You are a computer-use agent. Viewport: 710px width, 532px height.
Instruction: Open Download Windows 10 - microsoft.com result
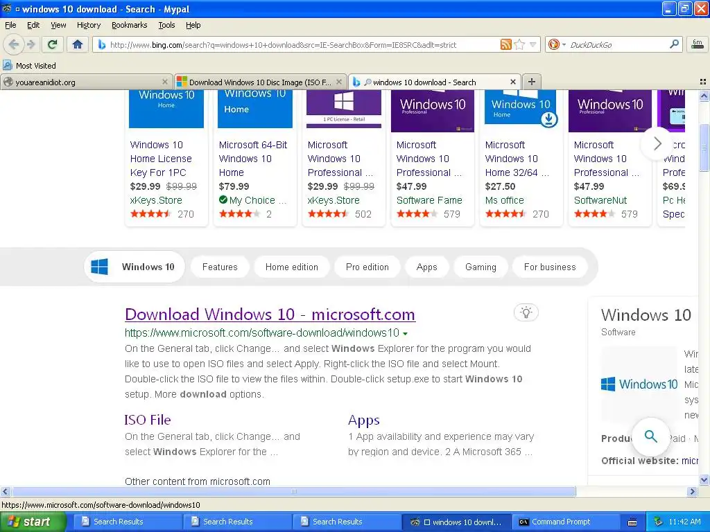[x=270, y=314]
